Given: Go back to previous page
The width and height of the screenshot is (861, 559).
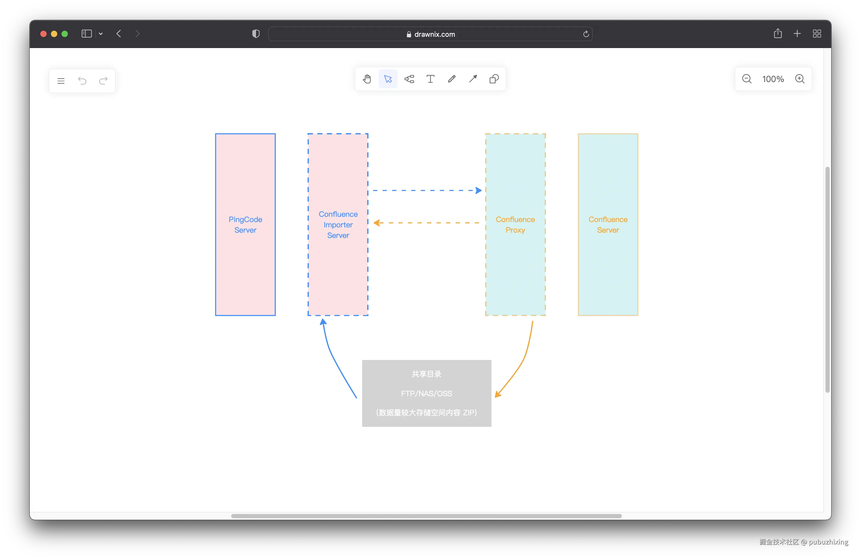Looking at the screenshot, I should click(119, 34).
